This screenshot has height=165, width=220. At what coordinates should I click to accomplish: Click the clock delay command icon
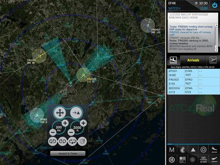[x=82, y=141]
